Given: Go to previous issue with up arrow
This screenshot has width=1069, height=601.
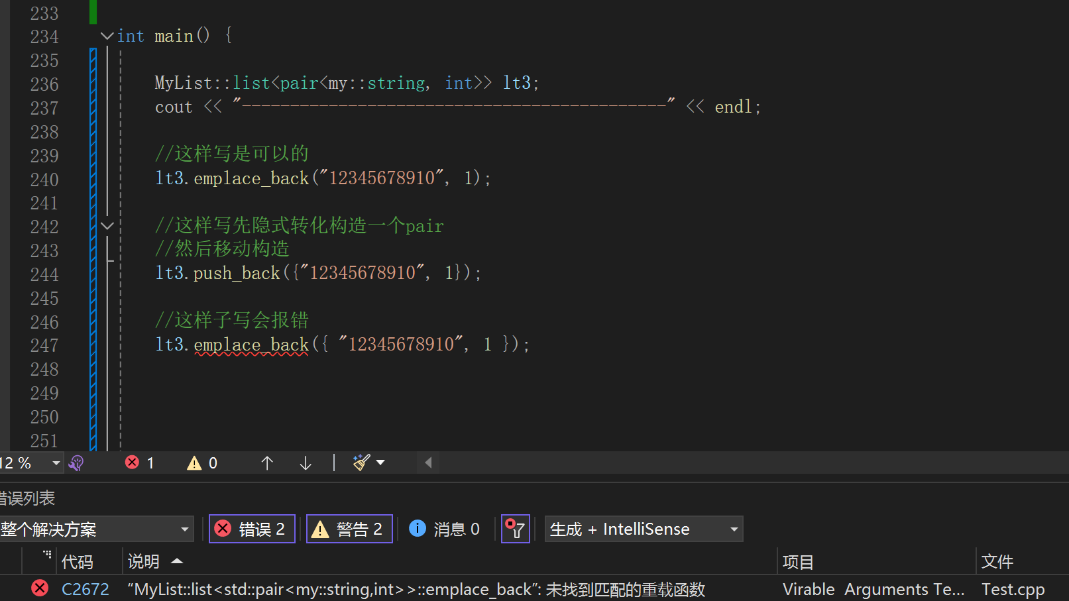Looking at the screenshot, I should coord(267,463).
